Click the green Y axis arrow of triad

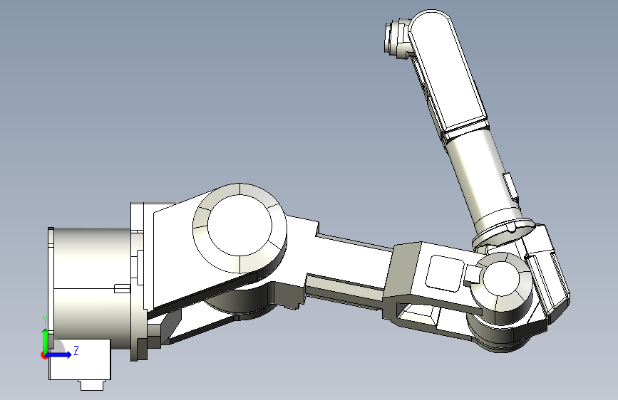pos(46,341)
